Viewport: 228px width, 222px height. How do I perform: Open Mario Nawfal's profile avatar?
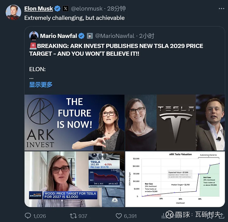point(34,36)
